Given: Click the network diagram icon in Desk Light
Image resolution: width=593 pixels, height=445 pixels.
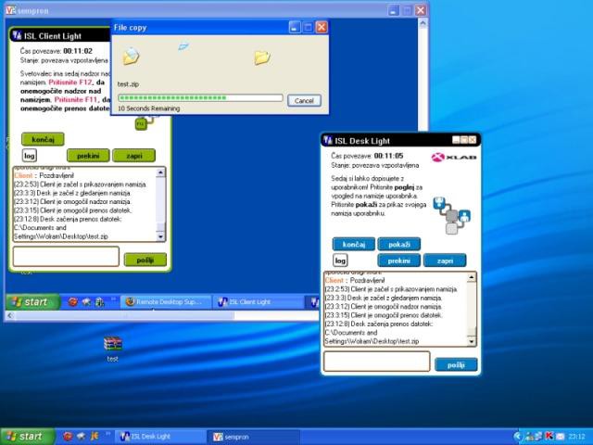Looking at the screenshot, I should pyautogui.click(x=451, y=215).
